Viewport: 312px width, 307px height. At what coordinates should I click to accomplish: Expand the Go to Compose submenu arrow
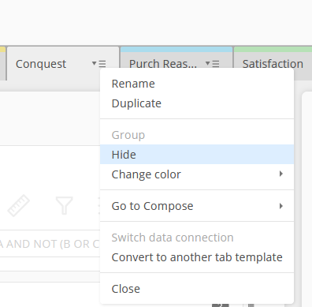(x=281, y=206)
